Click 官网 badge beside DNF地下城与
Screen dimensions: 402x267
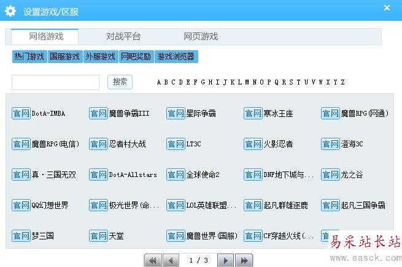click(x=253, y=175)
